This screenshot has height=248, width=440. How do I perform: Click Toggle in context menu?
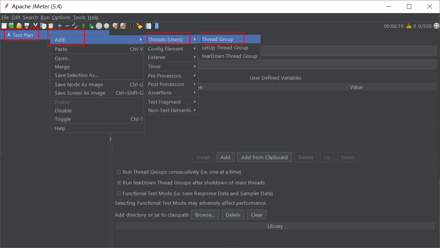pyautogui.click(x=97, y=119)
